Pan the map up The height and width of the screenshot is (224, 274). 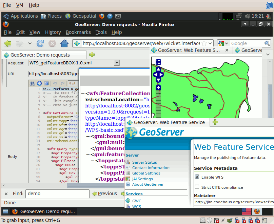click(x=158, y=69)
